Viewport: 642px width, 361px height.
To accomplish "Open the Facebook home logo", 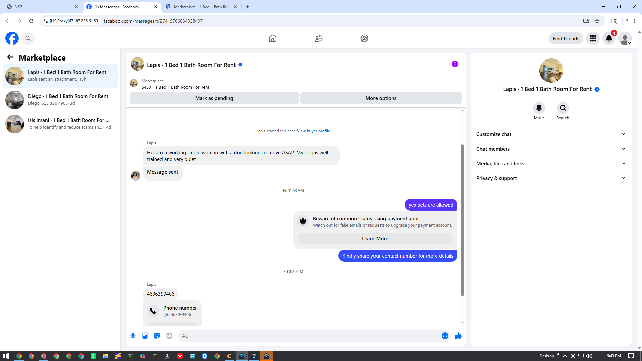I will (12, 38).
